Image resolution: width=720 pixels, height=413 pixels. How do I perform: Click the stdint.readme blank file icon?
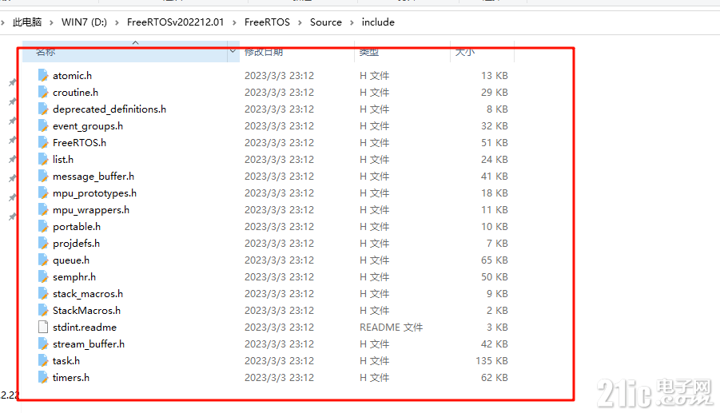43,328
